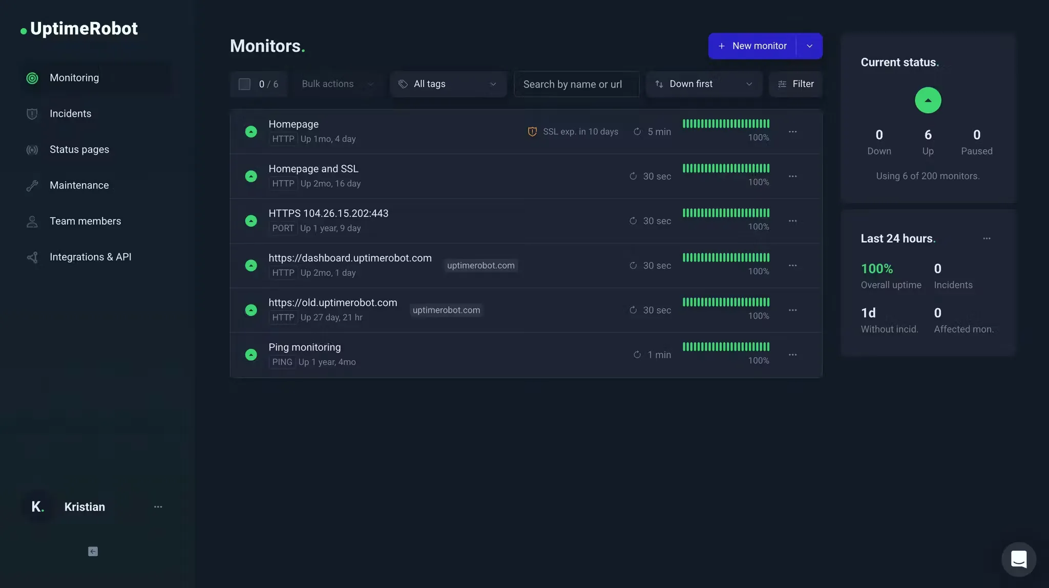Image resolution: width=1049 pixels, height=588 pixels.
Task: Open more options for HTTPS 104.26.15.202:443
Action: (793, 221)
